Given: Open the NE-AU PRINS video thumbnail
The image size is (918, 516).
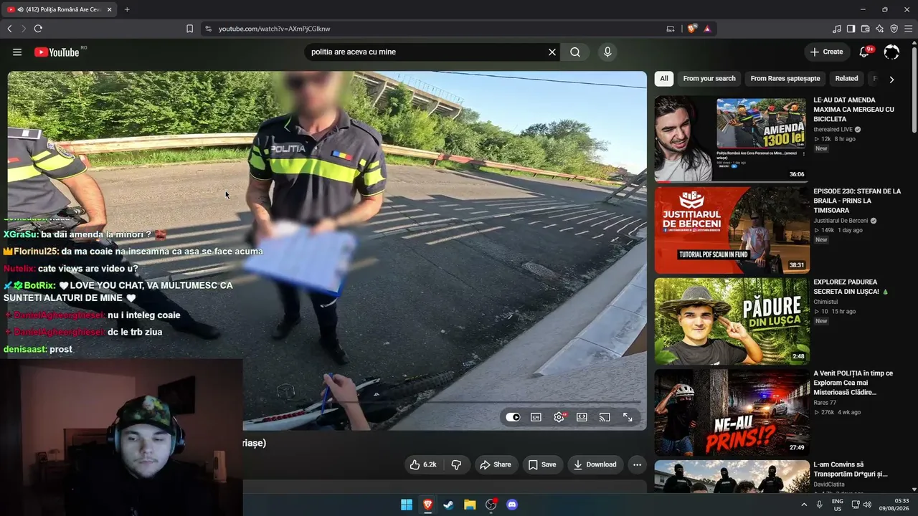Looking at the screenshot, I should coord(732,413).
